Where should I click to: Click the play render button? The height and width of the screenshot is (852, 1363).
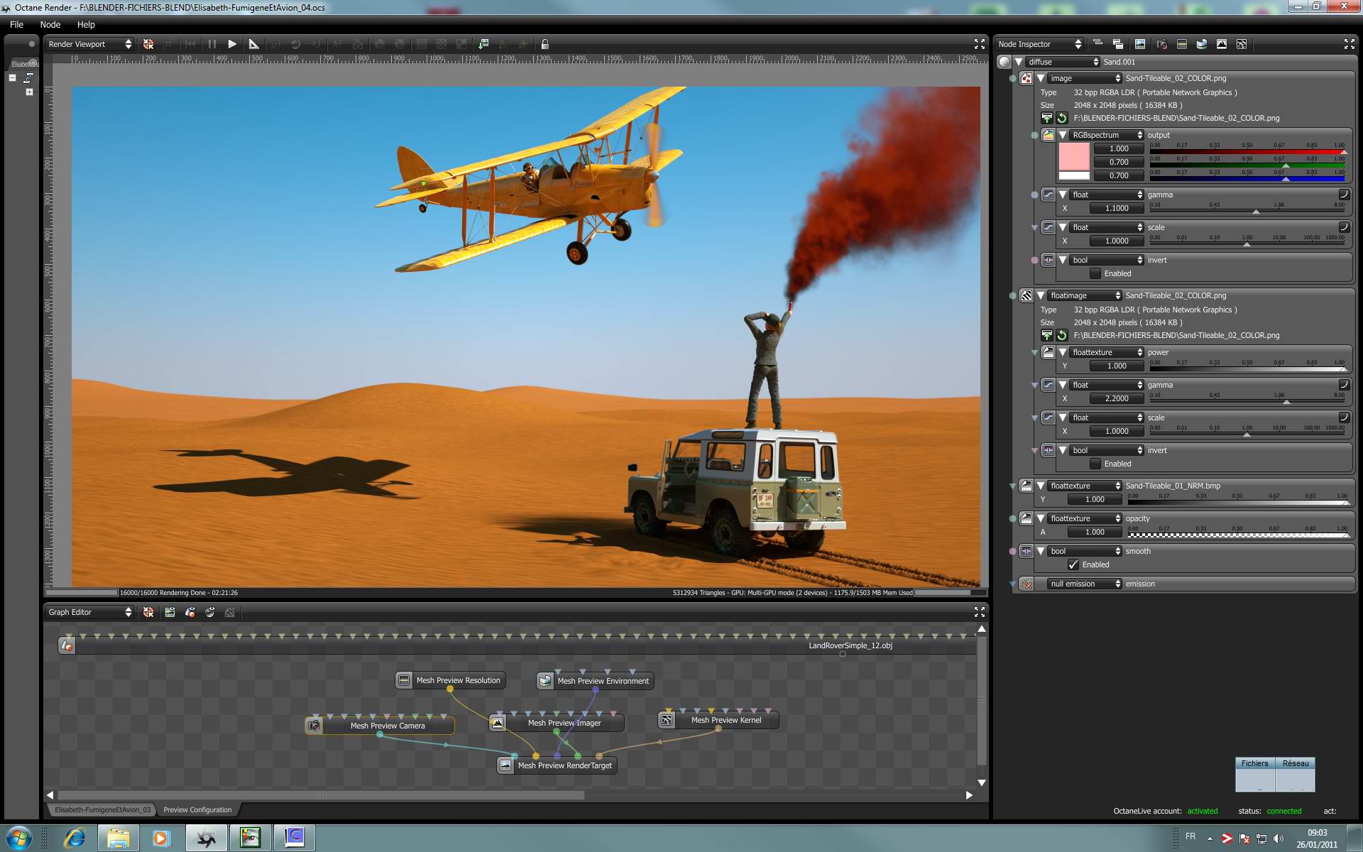[x=232, y=44]
